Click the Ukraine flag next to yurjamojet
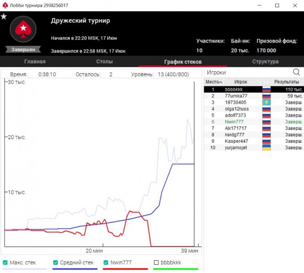The image size is (304, 273). click(266, 148)
